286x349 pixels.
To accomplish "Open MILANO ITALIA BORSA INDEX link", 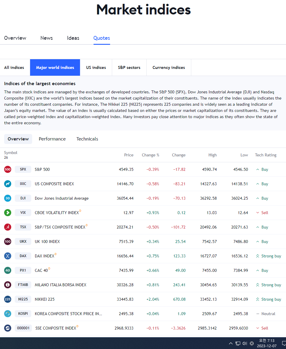I will 61,285.
